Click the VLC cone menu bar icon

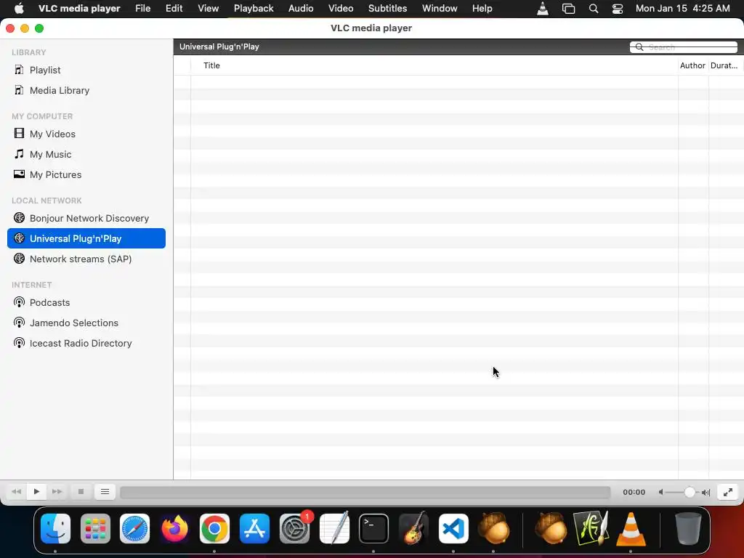pyautogui.click(x=542, y=9)
